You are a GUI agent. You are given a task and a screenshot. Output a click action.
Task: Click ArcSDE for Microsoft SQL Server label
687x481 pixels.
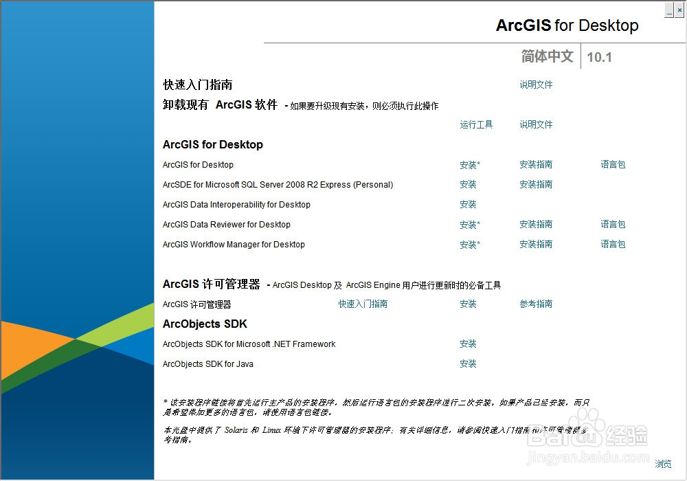click(278, 185)
